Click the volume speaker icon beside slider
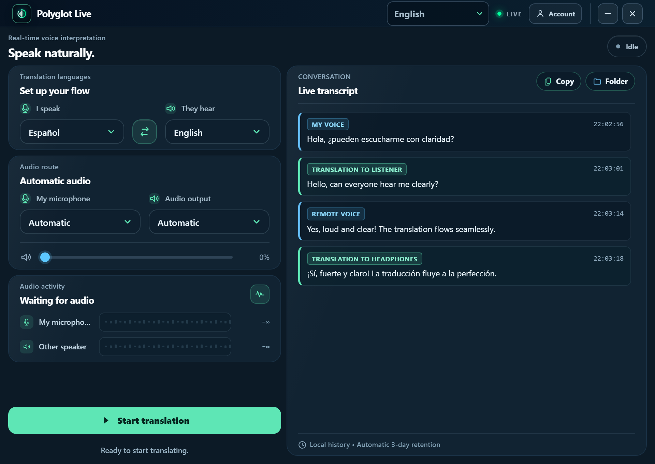This screenshot has width=655, height=464. pos(26,257)
